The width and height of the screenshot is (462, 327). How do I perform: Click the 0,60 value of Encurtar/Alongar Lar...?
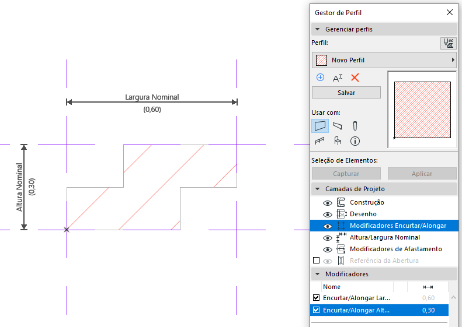click(428, 298)
